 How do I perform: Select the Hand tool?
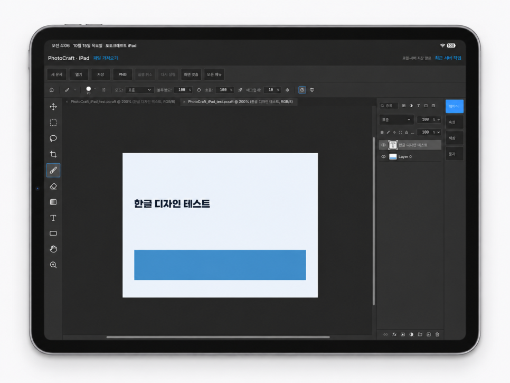[53, 249]
